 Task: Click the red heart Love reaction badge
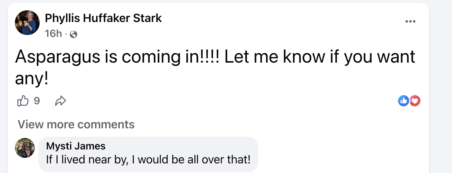(x=415, y=100)
